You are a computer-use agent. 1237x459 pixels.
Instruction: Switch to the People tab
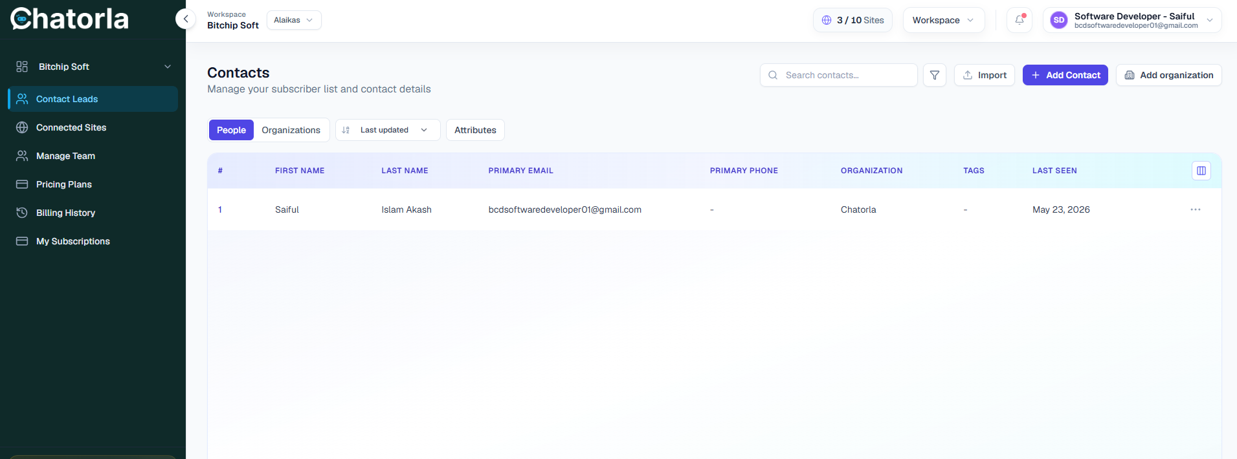pos(231,130)
